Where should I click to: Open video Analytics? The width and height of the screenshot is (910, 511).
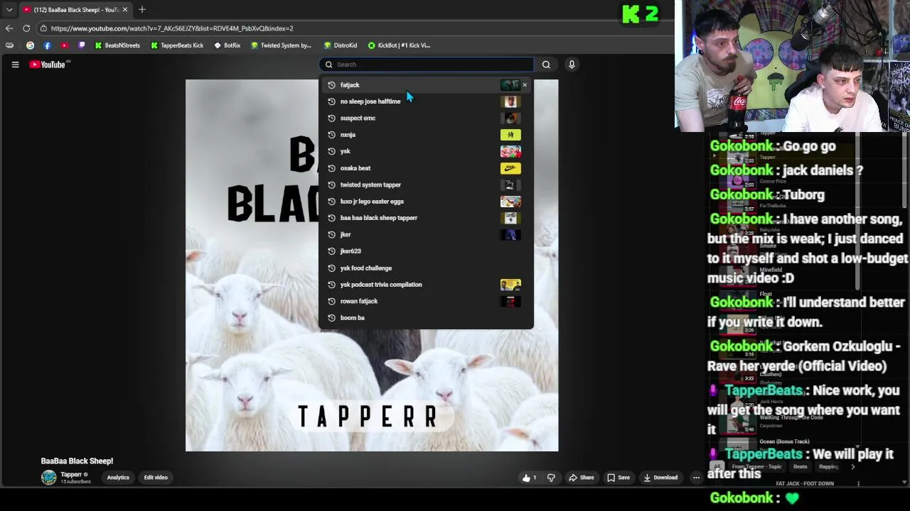118,478
